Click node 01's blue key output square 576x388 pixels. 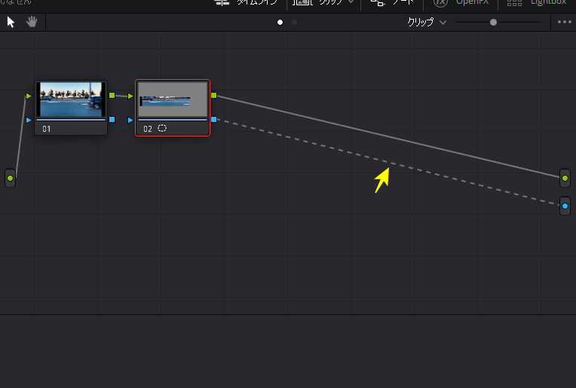tap(112, 119)
